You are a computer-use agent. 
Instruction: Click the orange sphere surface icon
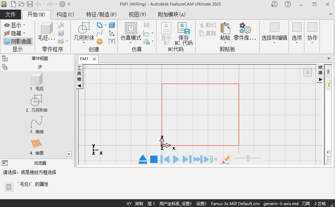point(100,41)
